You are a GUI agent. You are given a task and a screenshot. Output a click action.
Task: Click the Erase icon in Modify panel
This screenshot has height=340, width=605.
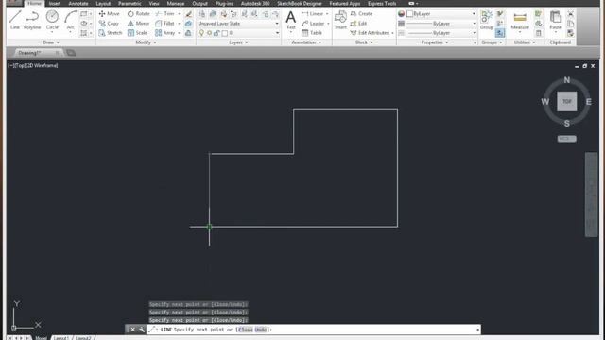point(189,14)
